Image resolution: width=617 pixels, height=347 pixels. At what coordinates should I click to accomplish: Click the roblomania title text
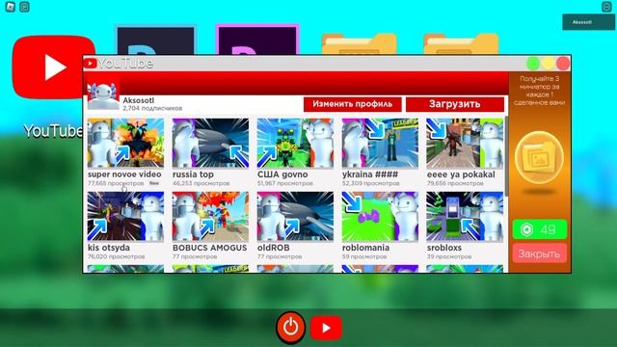[x=365, y=248]
